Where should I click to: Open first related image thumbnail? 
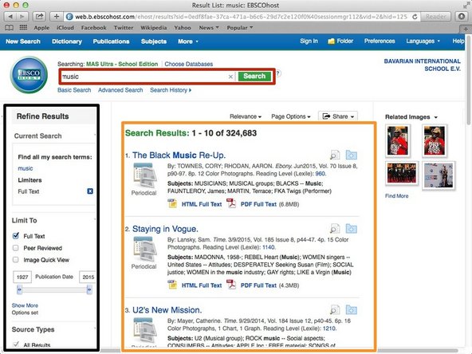click(398, 141)
